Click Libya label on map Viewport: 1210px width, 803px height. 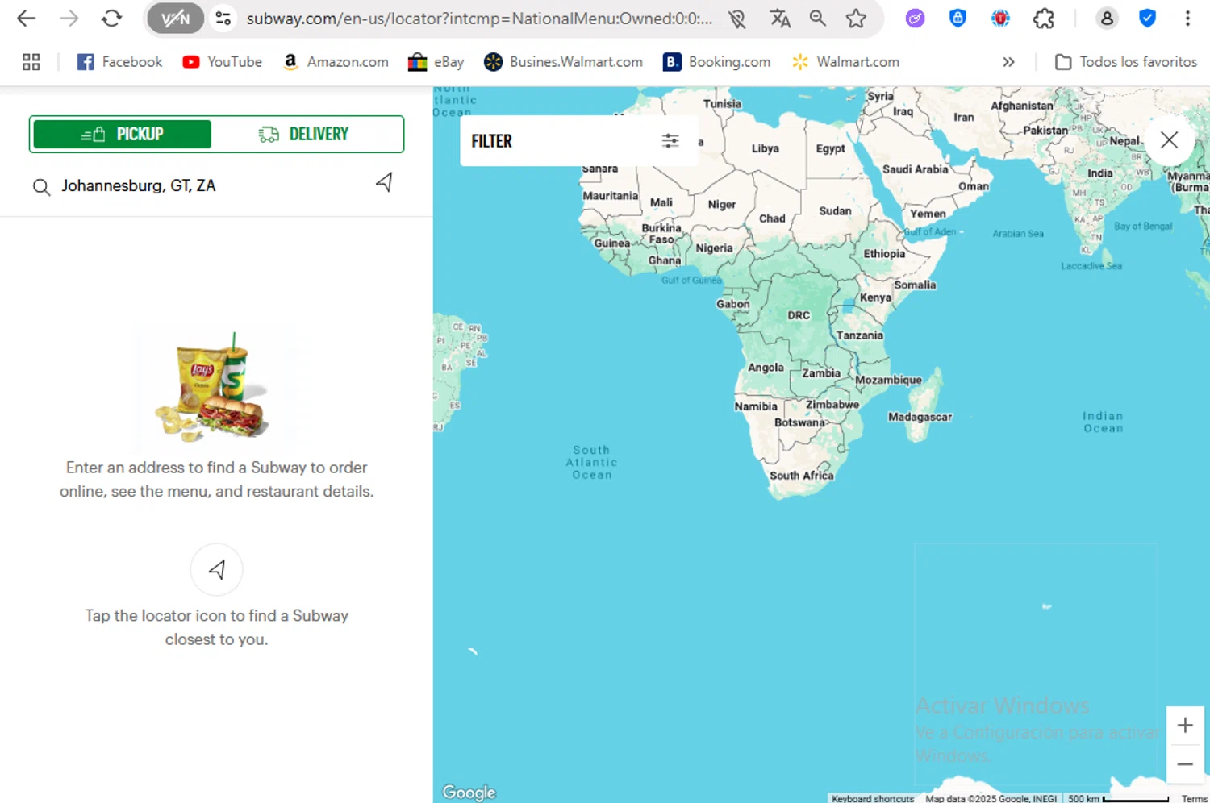pyautogui.click(x=765, y=148)
